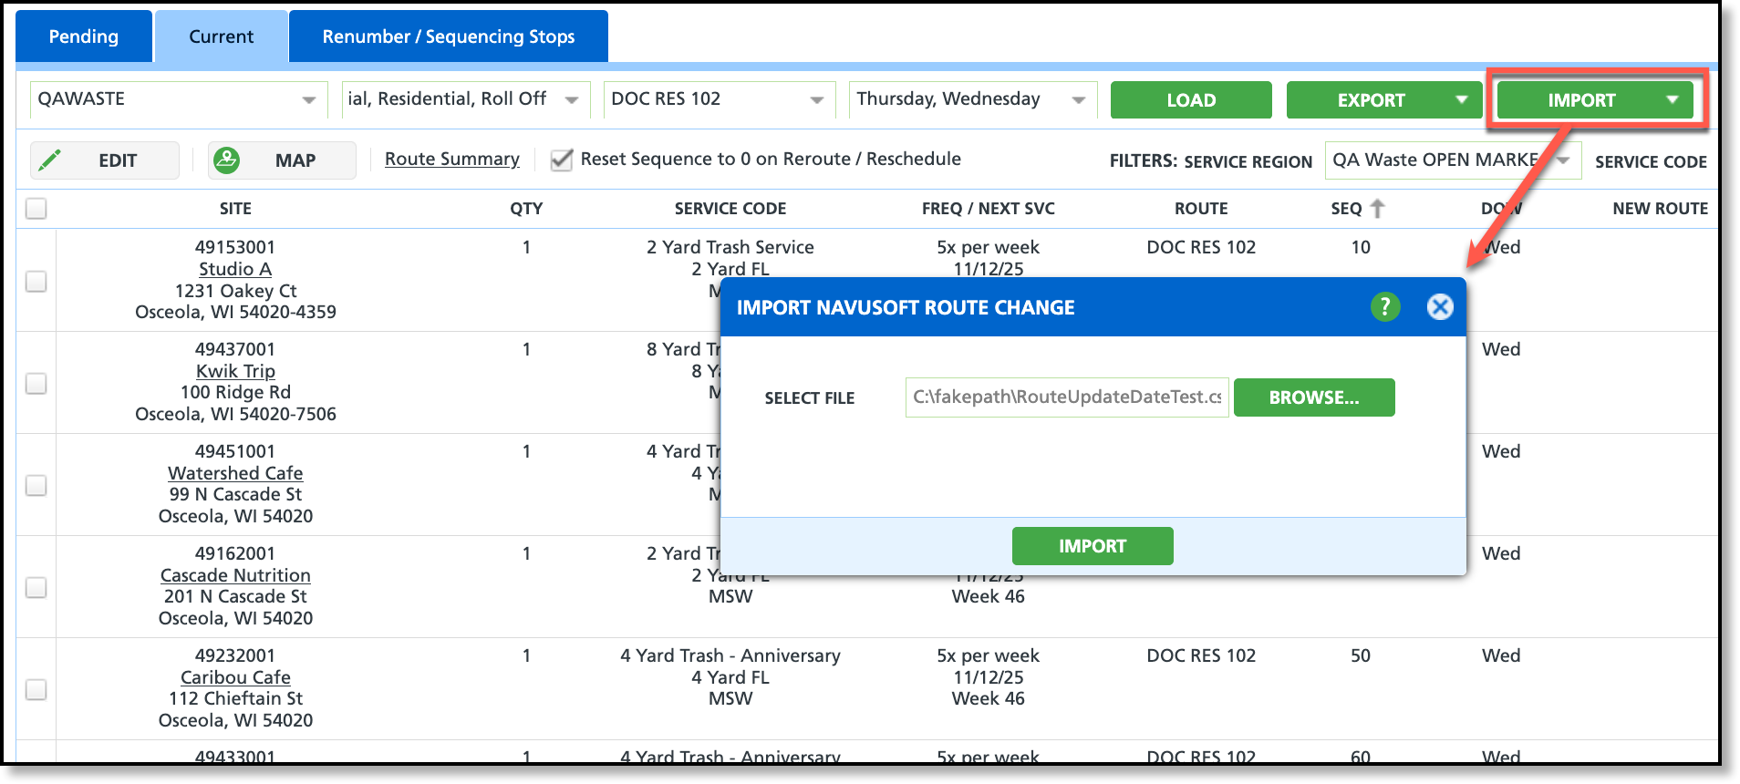Screen dimensions: 1740x784
Task: Switch to the Pending tab
Action: coord(84,36)
